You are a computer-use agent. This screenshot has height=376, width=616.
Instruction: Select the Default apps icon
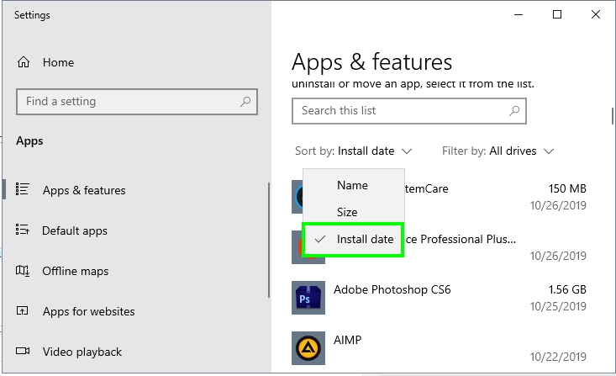[x=24, y=230]
